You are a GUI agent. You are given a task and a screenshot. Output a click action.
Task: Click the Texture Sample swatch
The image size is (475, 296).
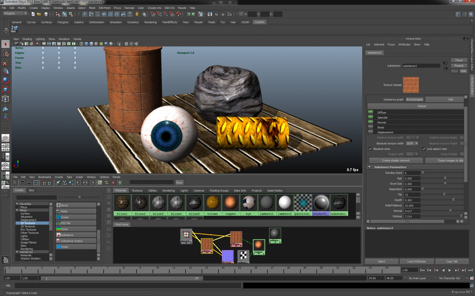click(411, 85)
